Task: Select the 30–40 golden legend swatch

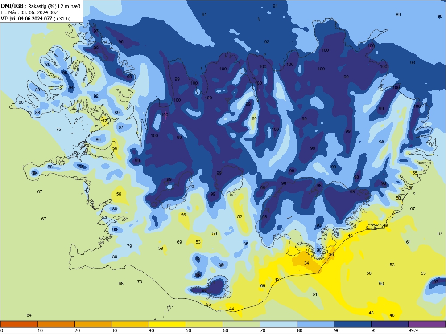Action: tap(130, 324)
